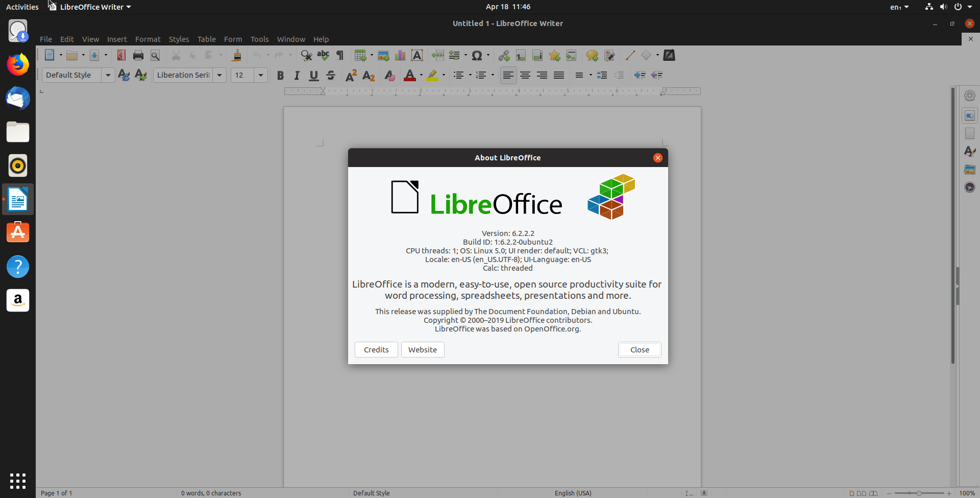Toggle Italic formatting
The image size is (980, 498).
pyautogui.click(x=297, y=75)
